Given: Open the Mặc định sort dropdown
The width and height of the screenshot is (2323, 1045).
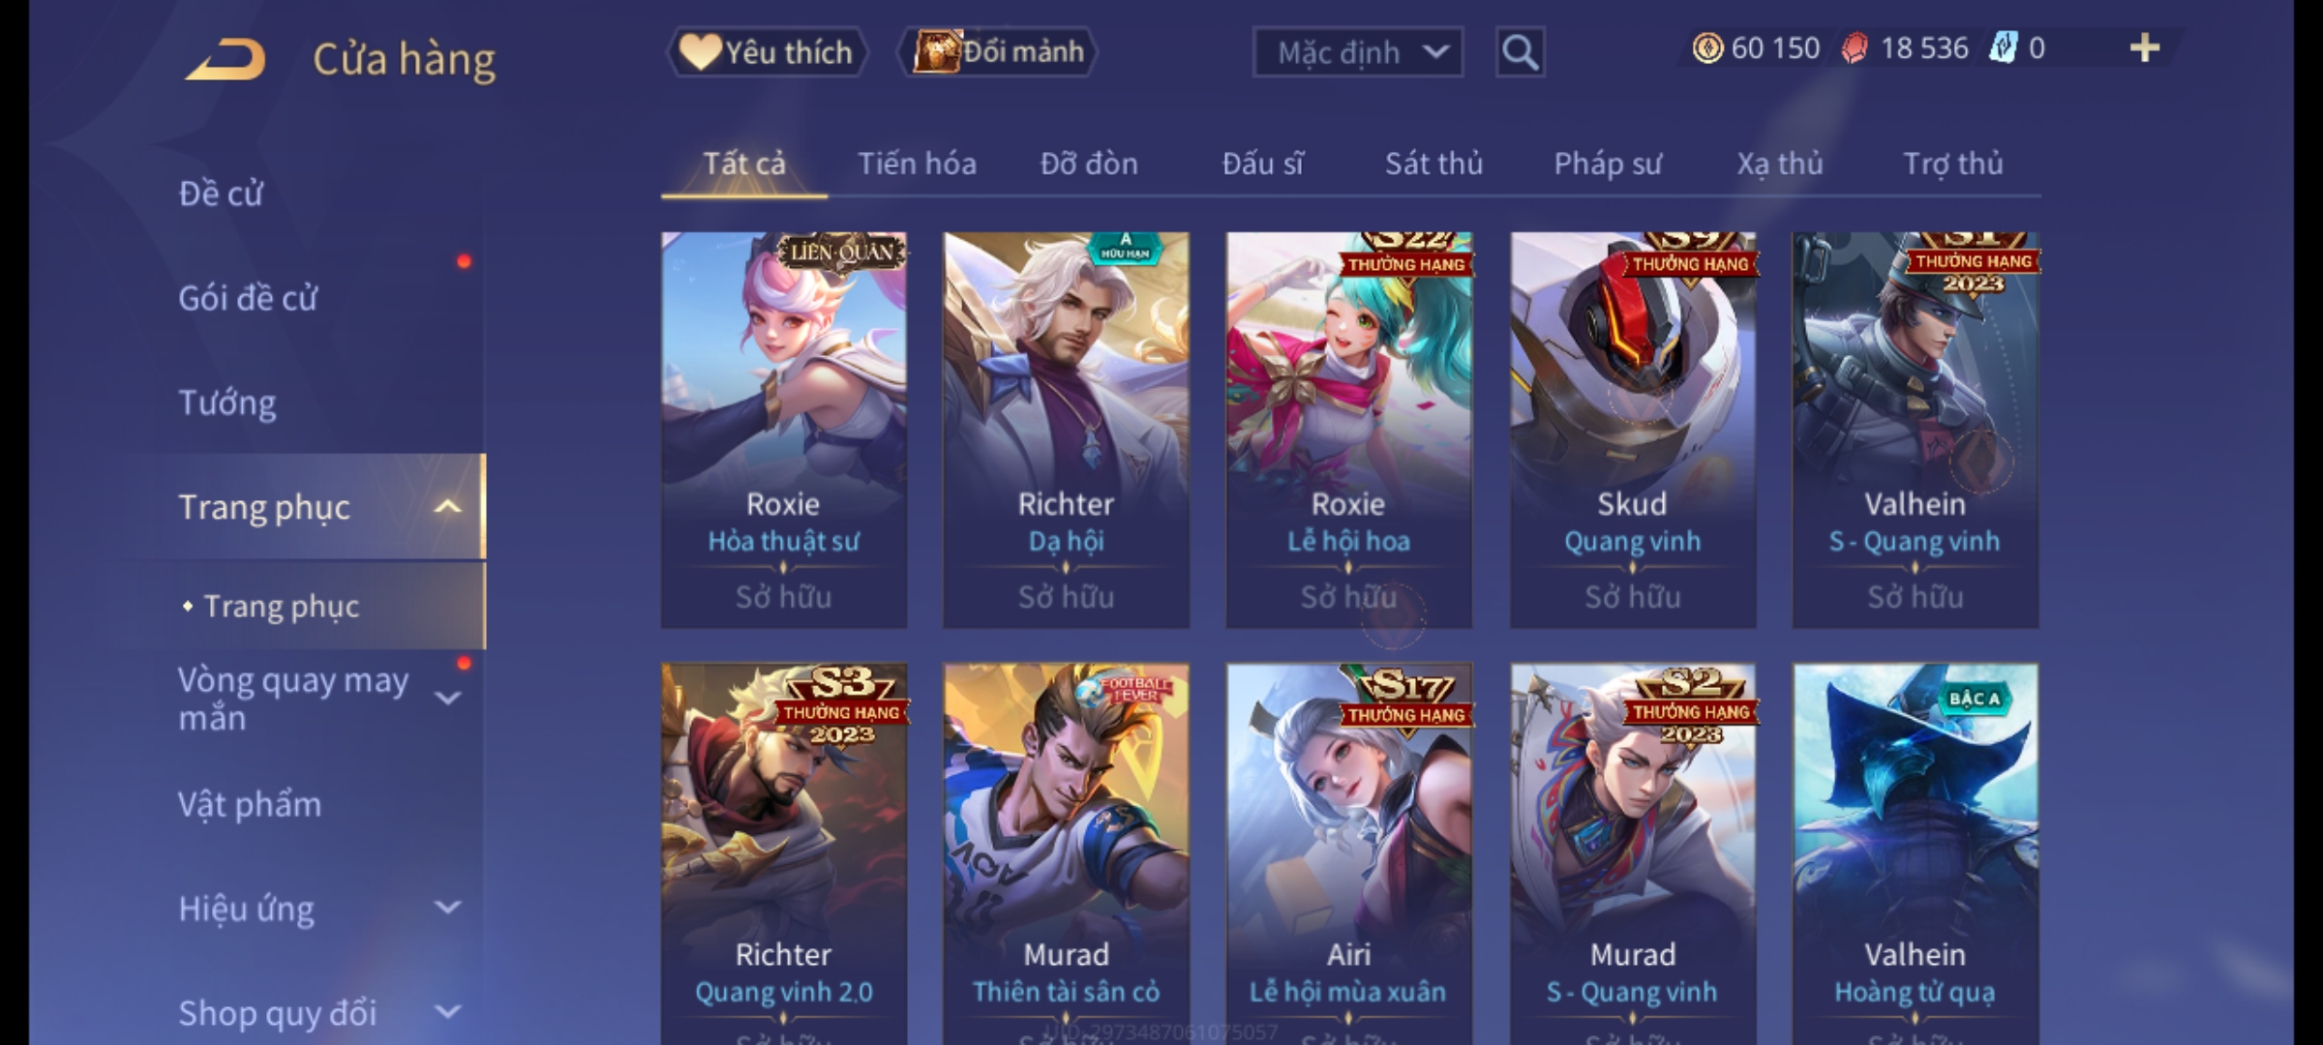Looking at the screenshot, I should coord(1357,52).
